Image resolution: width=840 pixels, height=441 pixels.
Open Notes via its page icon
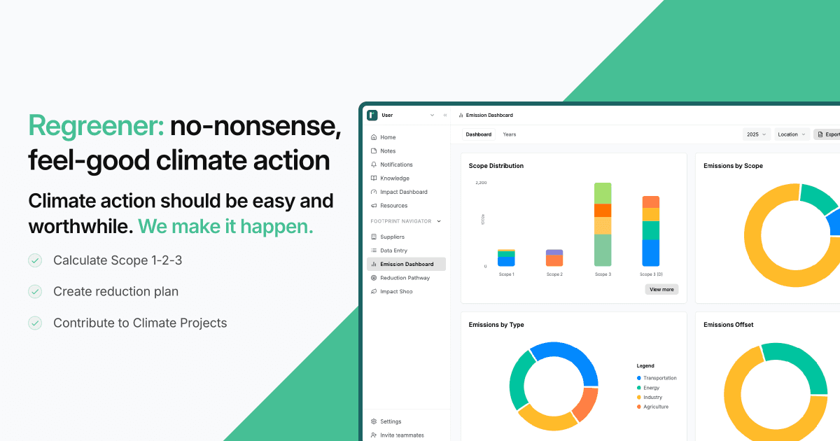(x=374, y=151)
